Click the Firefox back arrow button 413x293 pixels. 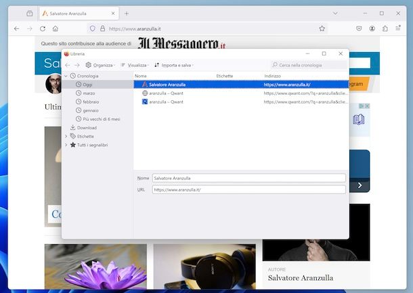click(17, 28)
